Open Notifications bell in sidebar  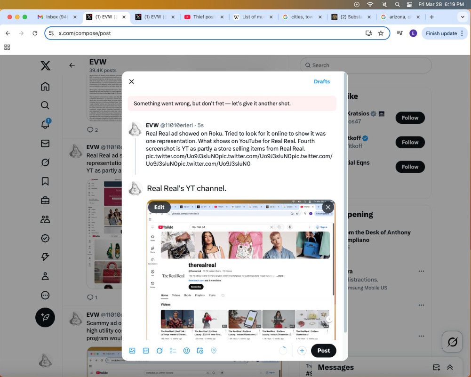[45, 124]
